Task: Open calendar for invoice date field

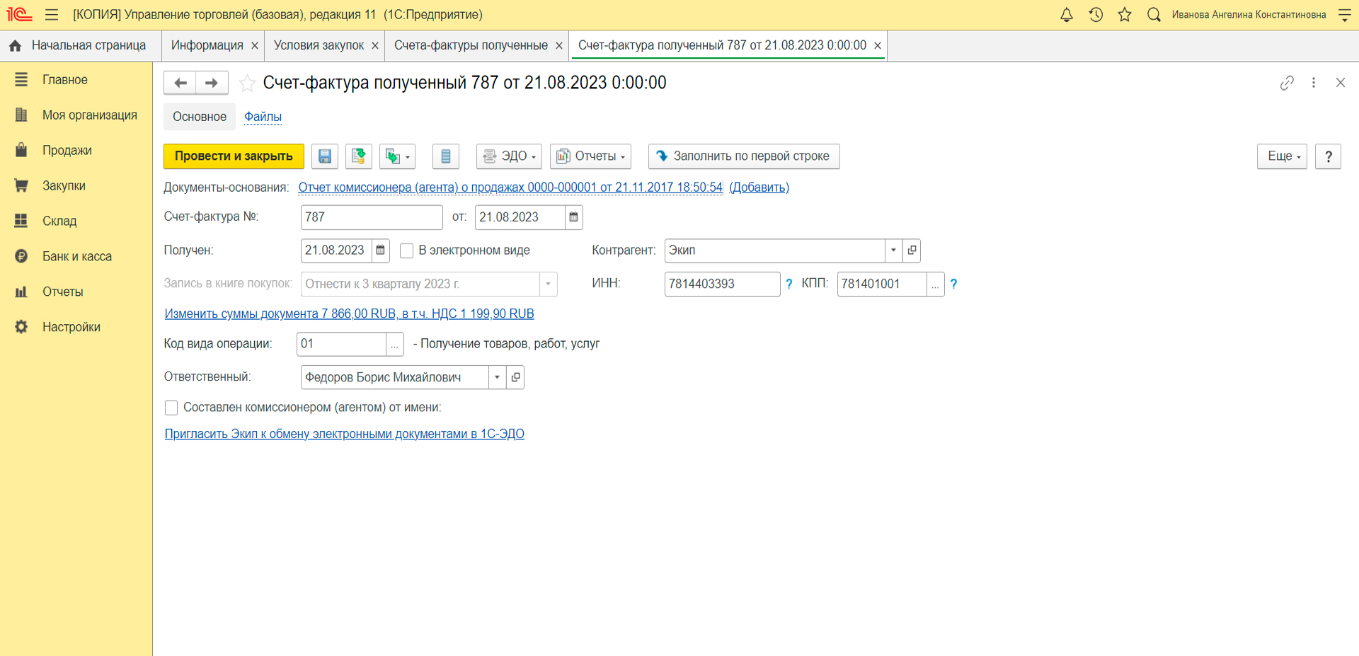Action: point(574,217)
